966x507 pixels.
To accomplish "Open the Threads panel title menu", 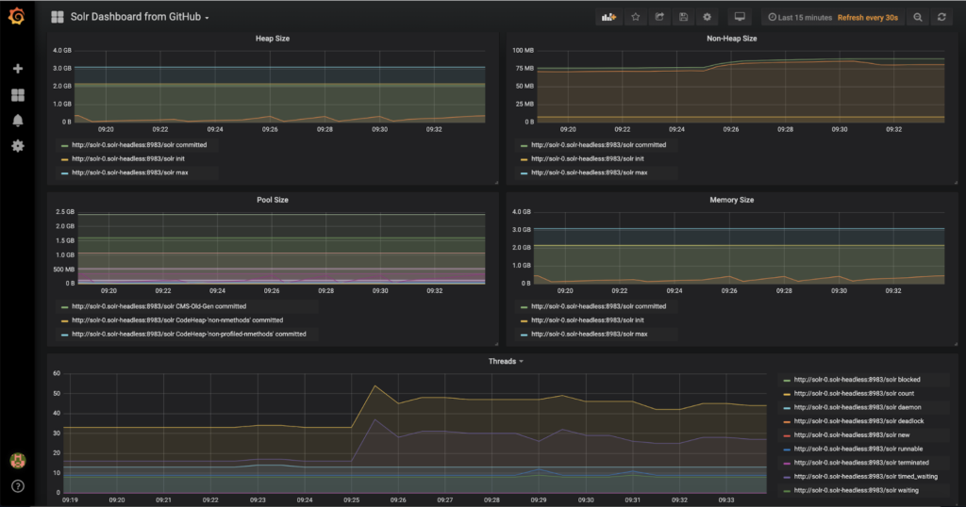I will pos(506,361).
